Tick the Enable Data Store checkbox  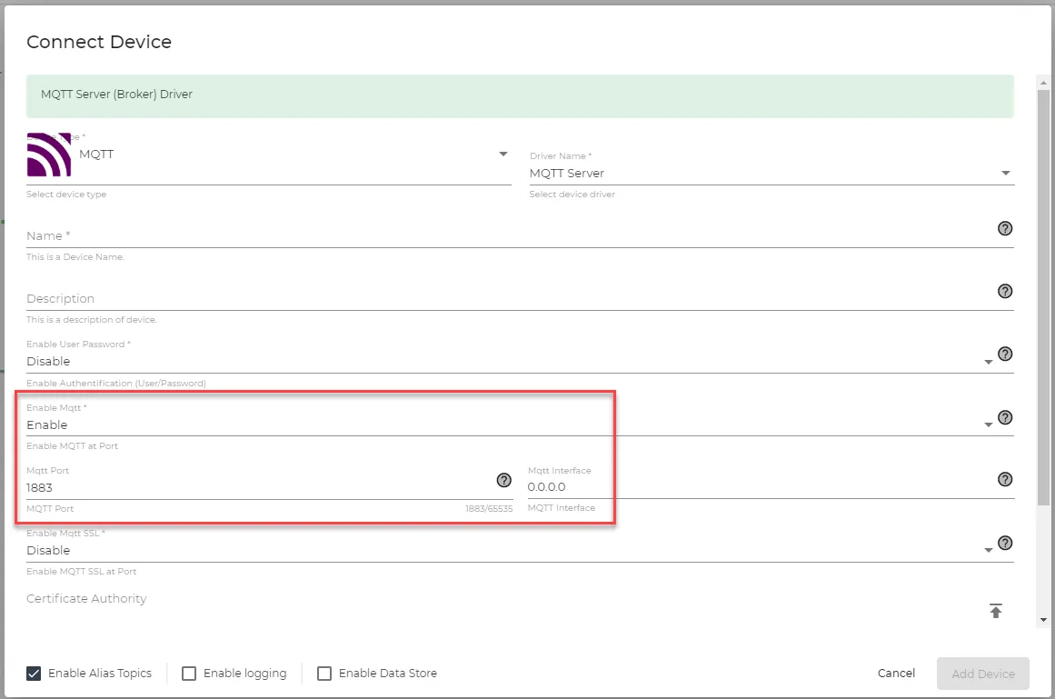click(x=324, y=674)
